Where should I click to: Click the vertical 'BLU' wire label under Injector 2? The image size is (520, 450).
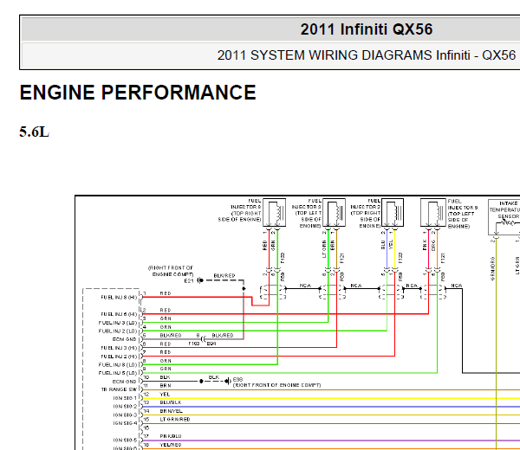tap(383, 245)
